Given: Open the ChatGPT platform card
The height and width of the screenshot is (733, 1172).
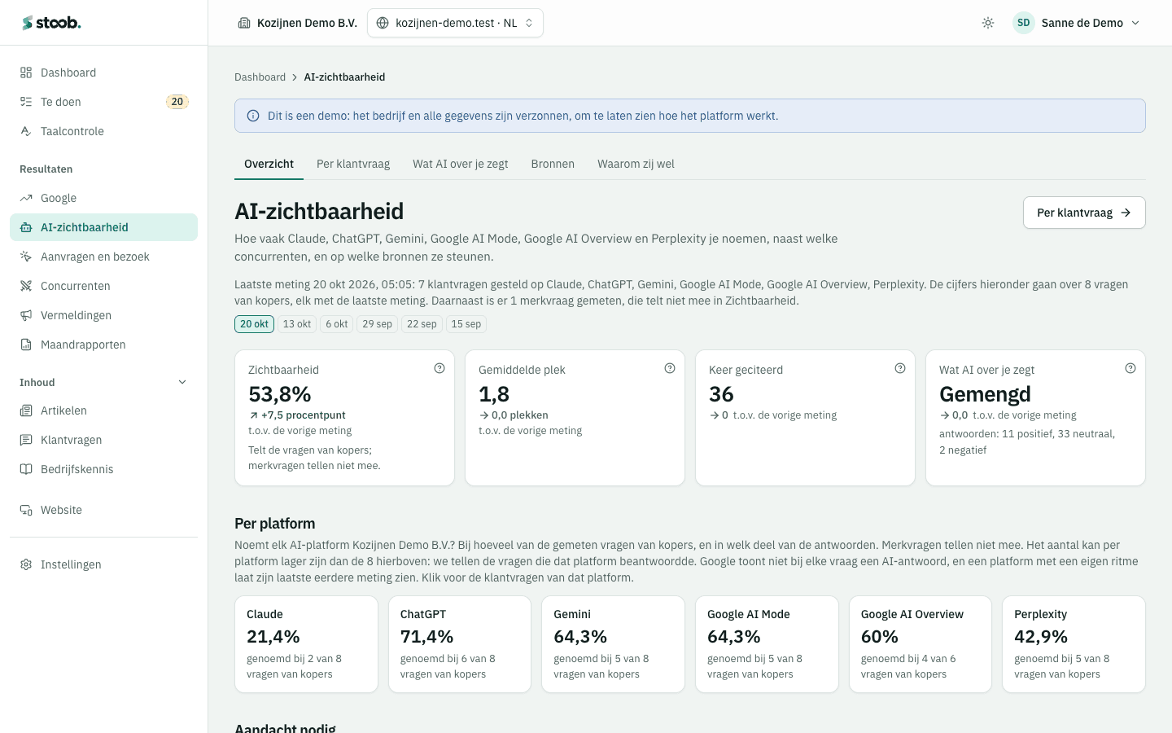Looking at the screenshot, I should click(x=460, y=644).
